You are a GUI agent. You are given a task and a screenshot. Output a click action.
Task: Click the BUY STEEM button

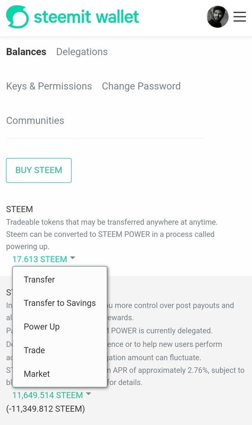tap(39, 171)
